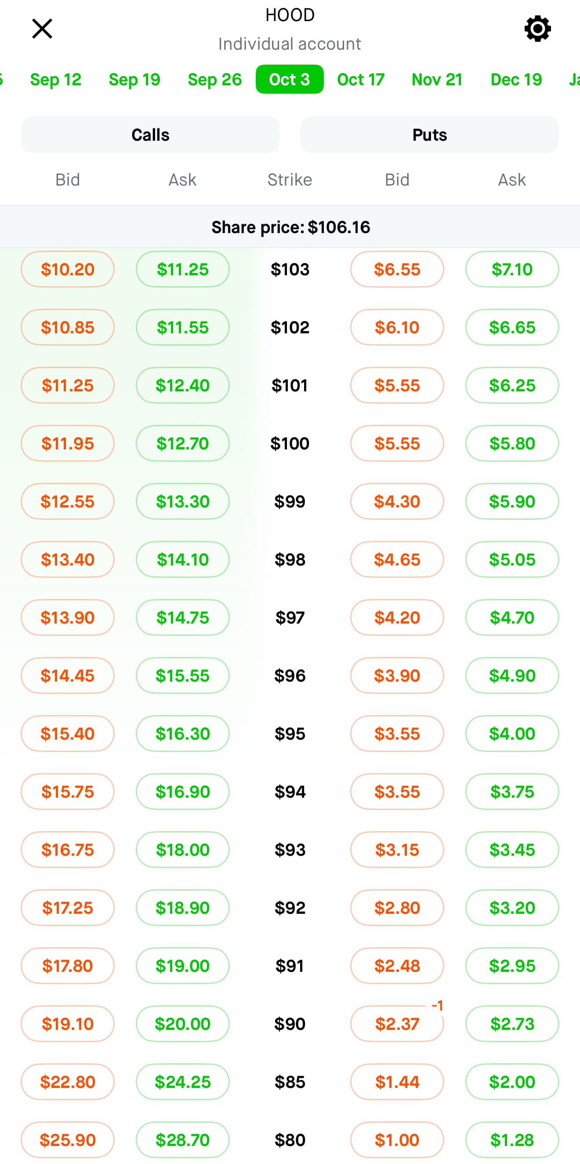Viewport: 580px width, 1164px height.
Task: Select the $98 call bid $13.40
Action: pos(68,559)
